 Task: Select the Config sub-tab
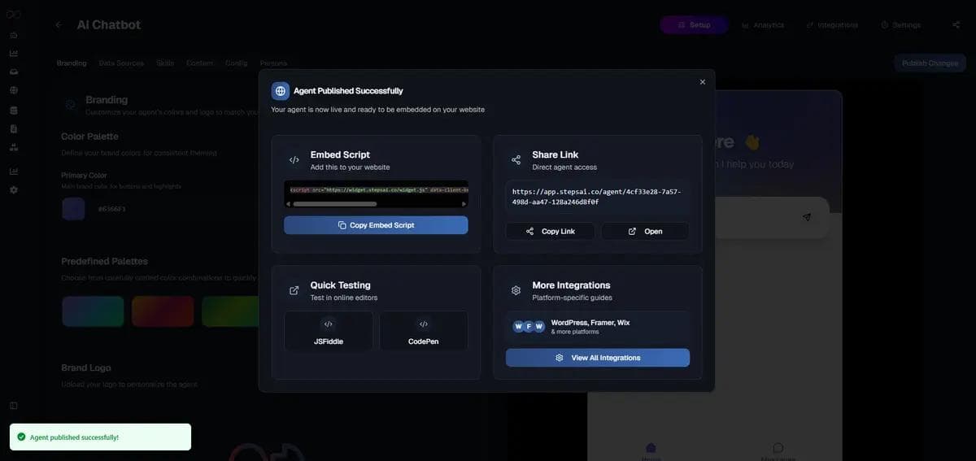click(237, 63)
